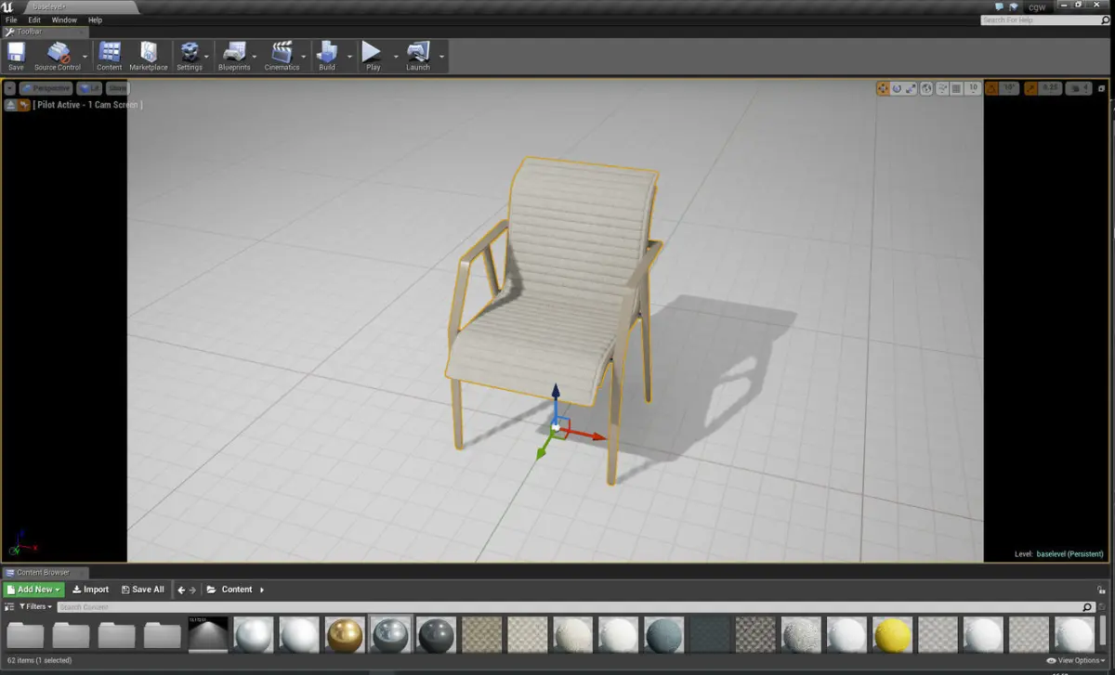The height and width of the screenshot is (675, 1115).
Task: Click the Build lighting icon
Action: tap(327, 56)
